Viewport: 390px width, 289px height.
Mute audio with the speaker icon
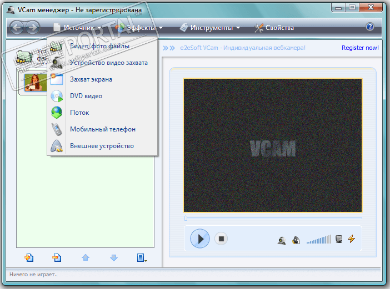pos(296,240)
